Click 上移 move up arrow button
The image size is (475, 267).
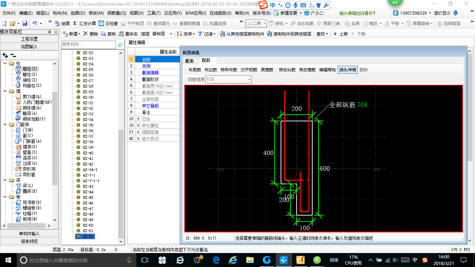click(x=340, y=34)
